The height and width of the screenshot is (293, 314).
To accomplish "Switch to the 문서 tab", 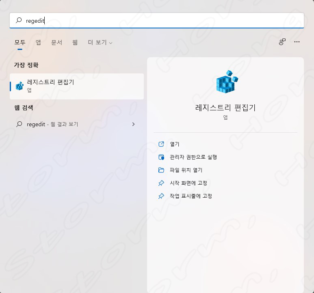I will tap(57, 42).
